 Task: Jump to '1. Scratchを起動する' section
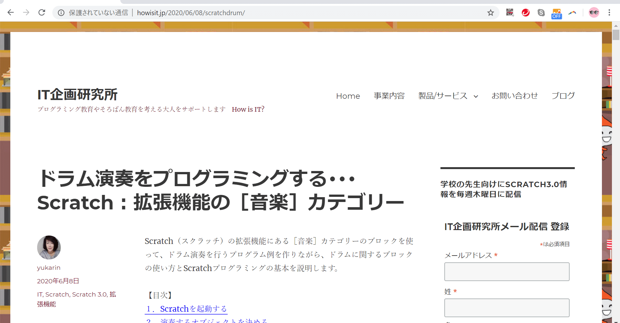(x=186, y=309)
